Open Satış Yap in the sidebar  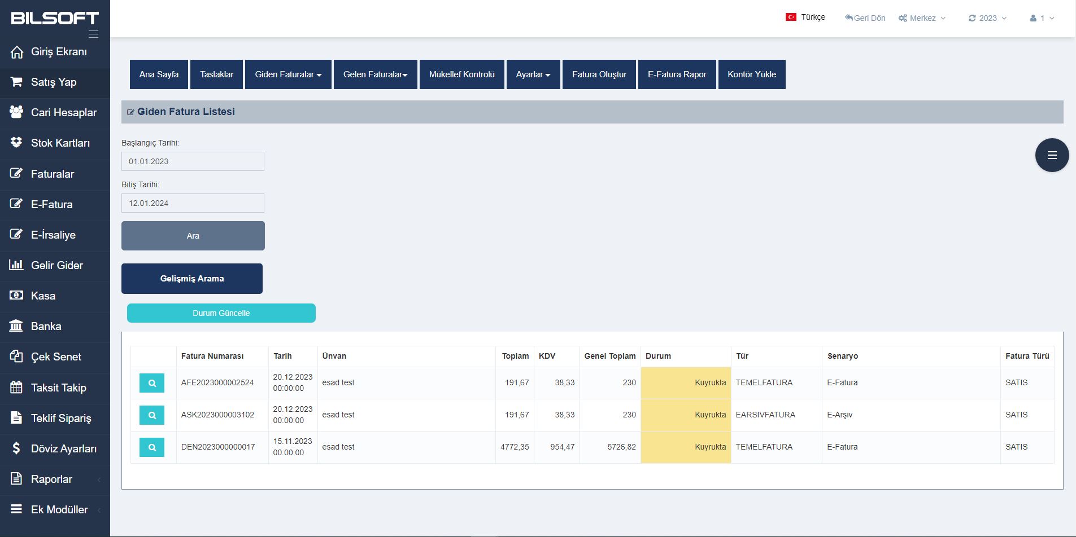click(x=55, y=82)
